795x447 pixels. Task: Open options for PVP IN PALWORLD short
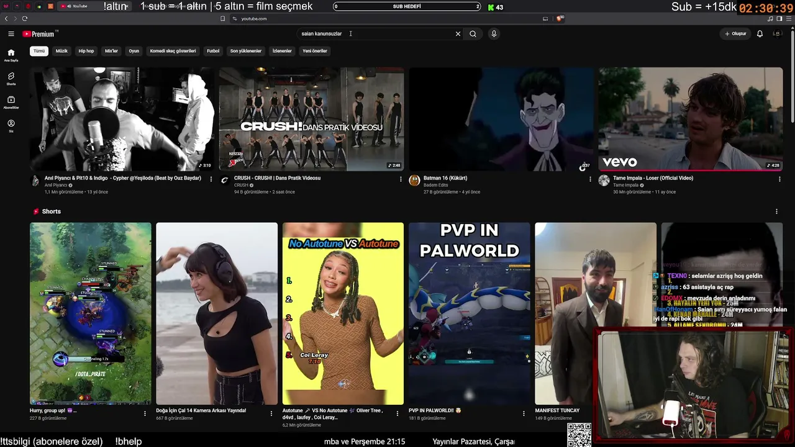[x=524, y=413]
